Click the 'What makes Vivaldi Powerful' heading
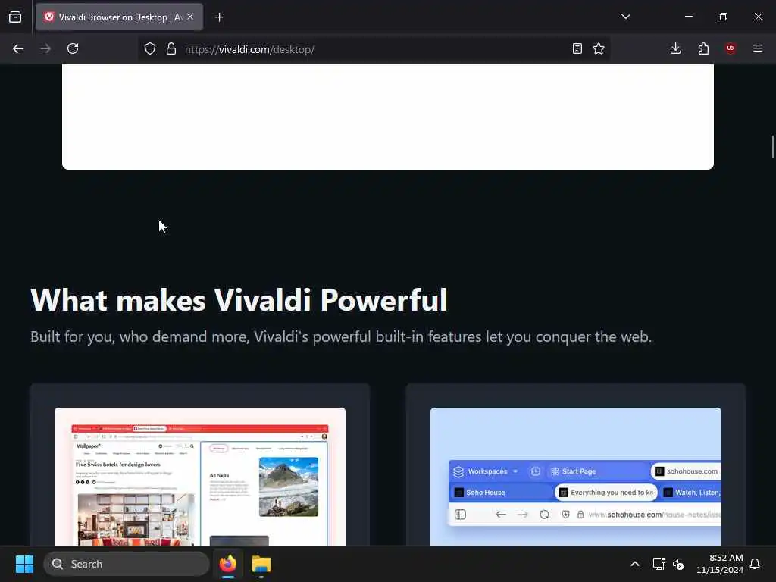 click(x=239, y=299)
